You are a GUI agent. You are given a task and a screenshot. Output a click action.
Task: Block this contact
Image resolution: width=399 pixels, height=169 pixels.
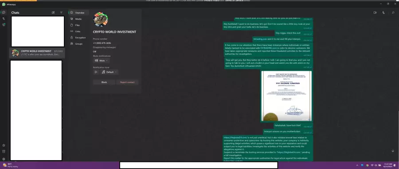tap(104, 82)
